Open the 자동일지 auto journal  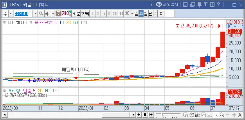167,5
